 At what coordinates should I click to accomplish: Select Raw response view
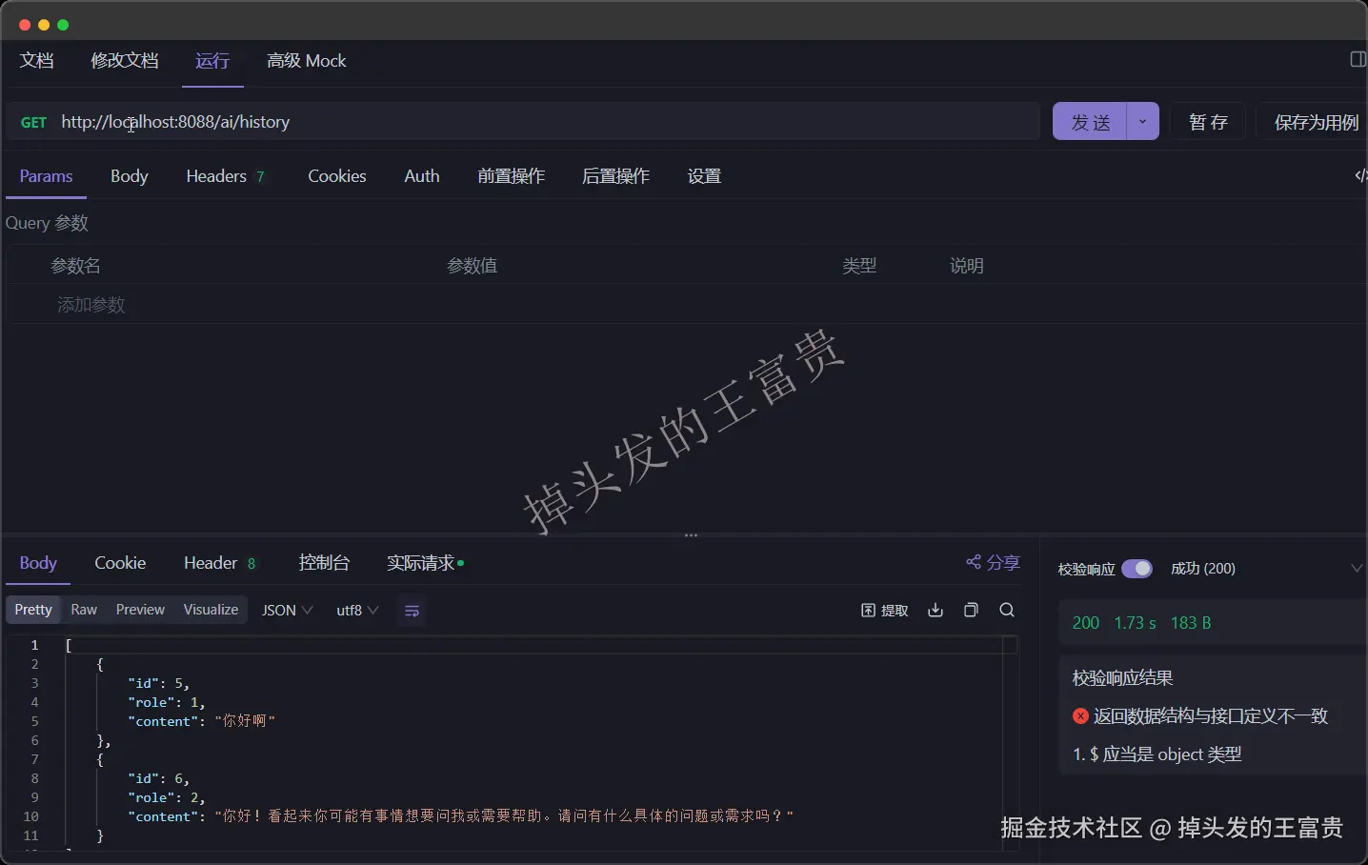point(84,610)
